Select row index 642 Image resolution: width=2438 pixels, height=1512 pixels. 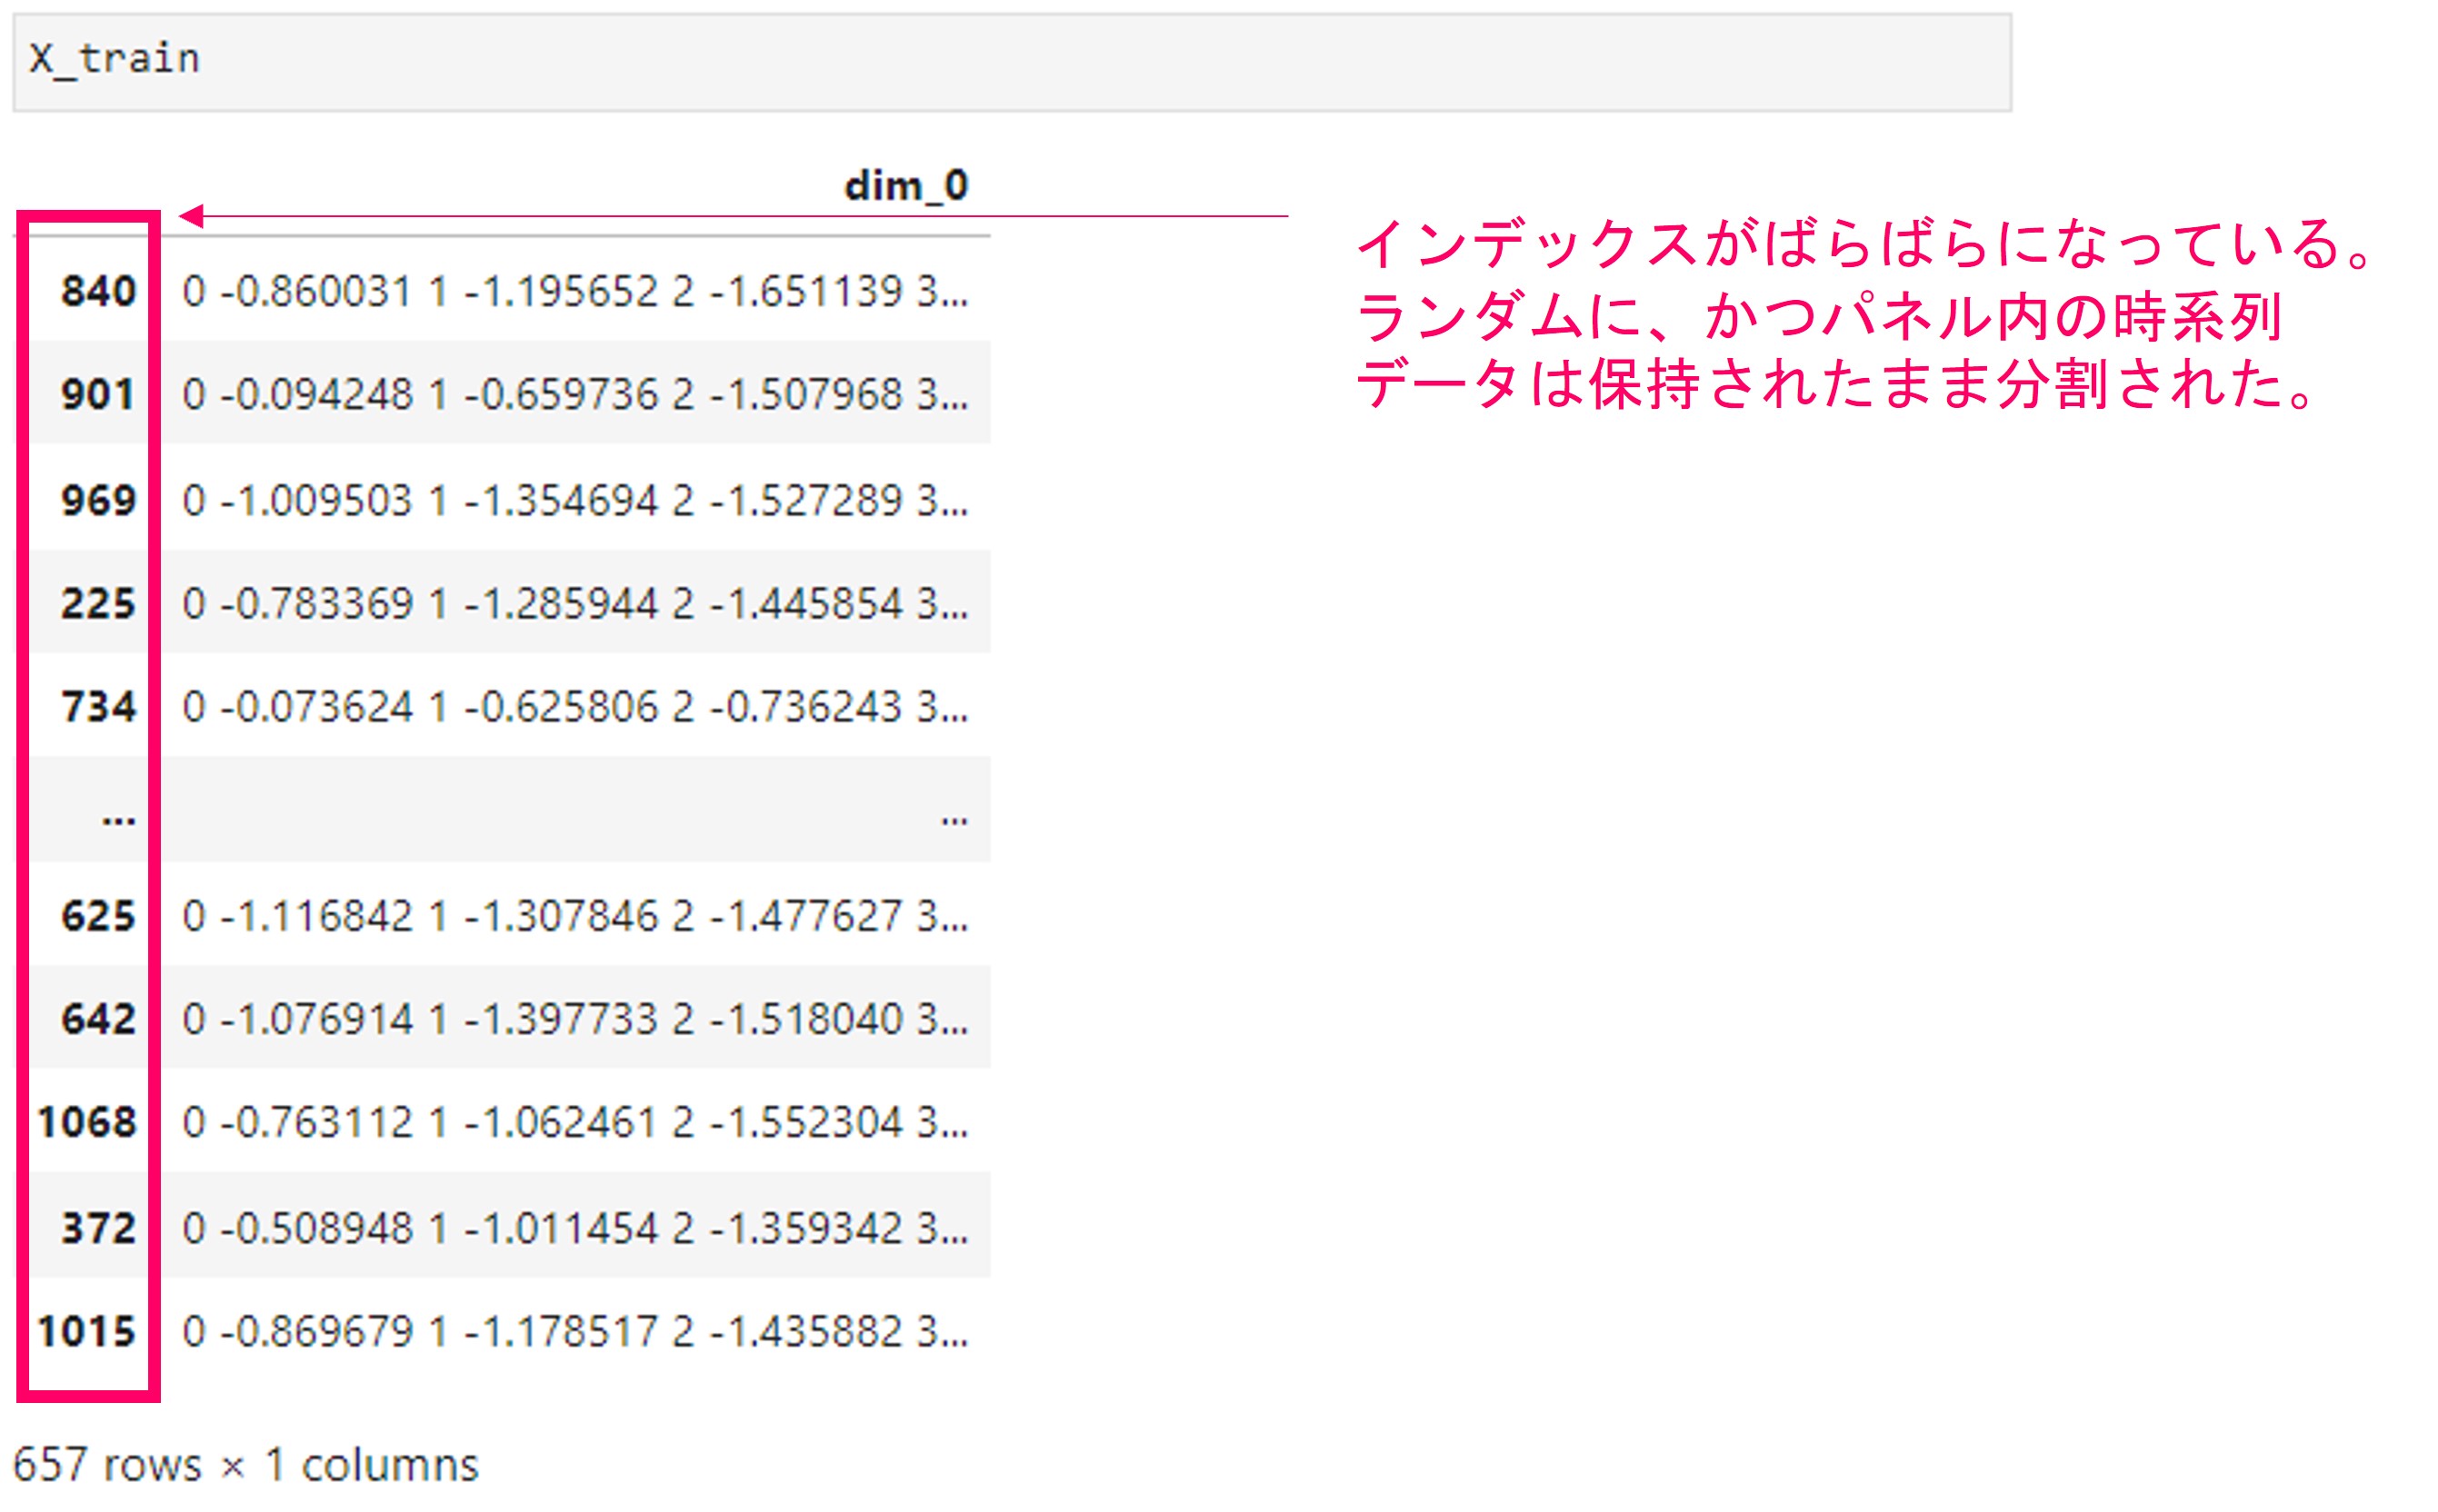tap(98, 1019)
